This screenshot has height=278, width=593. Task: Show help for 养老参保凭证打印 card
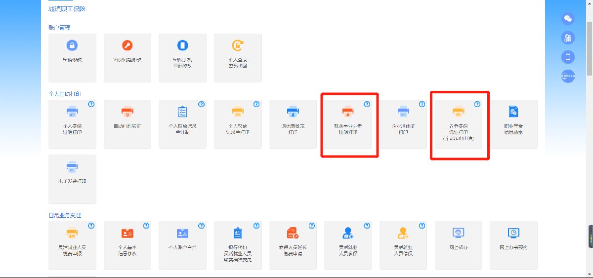(x=477, y=104)
